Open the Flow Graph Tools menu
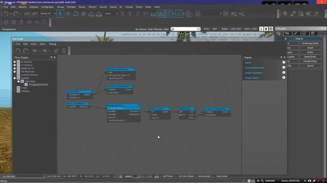327x183 pixels. pyautogui.click(x=42, y=44)
